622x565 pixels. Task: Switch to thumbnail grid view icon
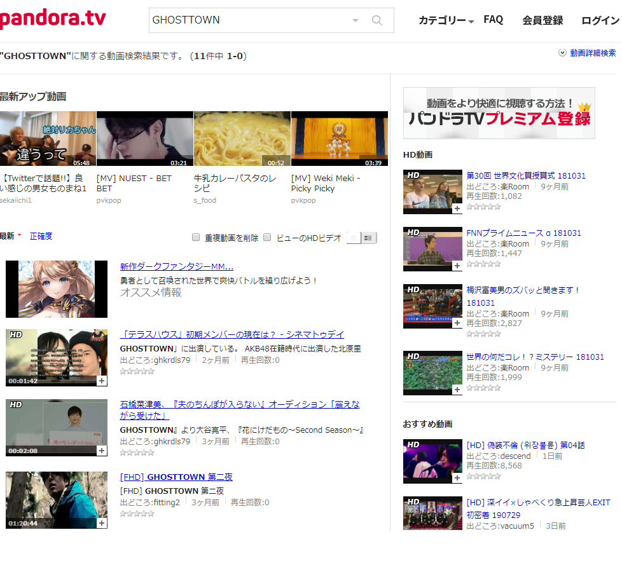pyautogui.click(x=368, y=238)
